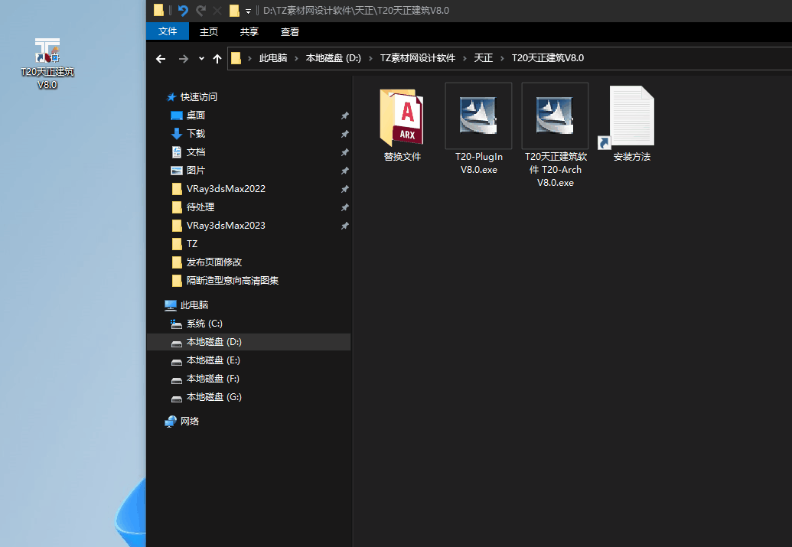Select T20-PlugIn V8.0.exe installer
This screenshot has width=792, height=547.
478,129
